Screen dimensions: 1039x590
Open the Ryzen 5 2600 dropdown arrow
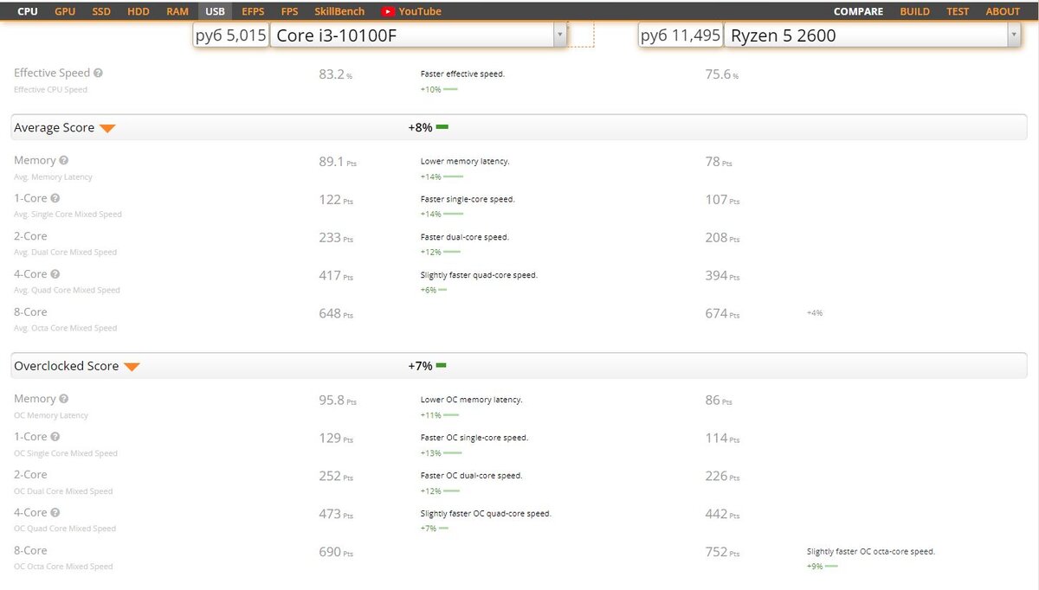(1014, 35)
